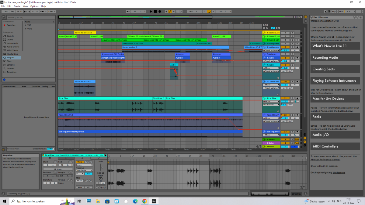
Task: Expand the VST3 folder in browser
Action: pos(26,29)
